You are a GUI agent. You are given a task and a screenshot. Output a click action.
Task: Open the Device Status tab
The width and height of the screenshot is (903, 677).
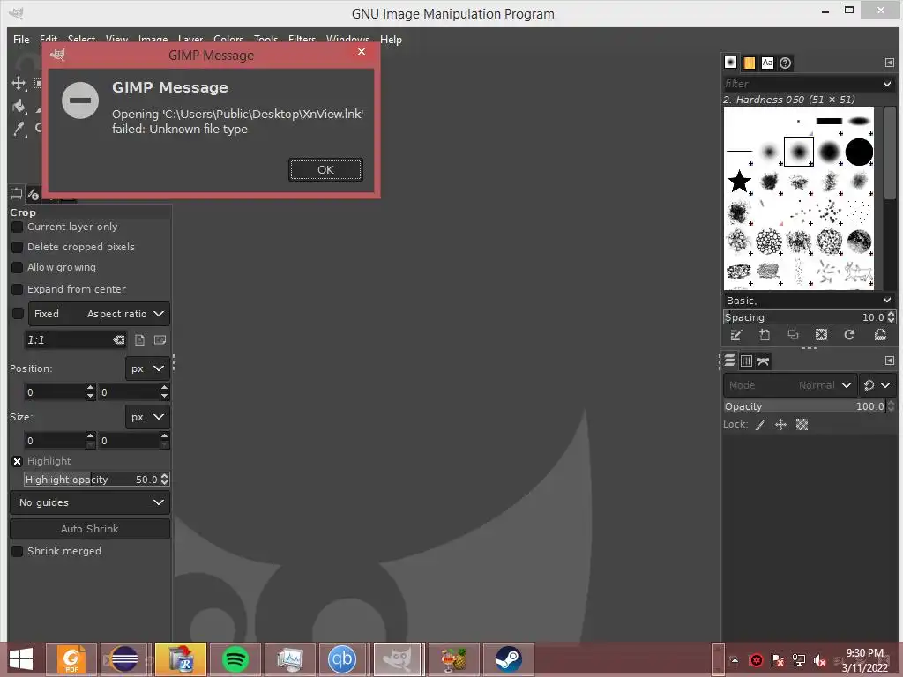[x=34, y=194]
